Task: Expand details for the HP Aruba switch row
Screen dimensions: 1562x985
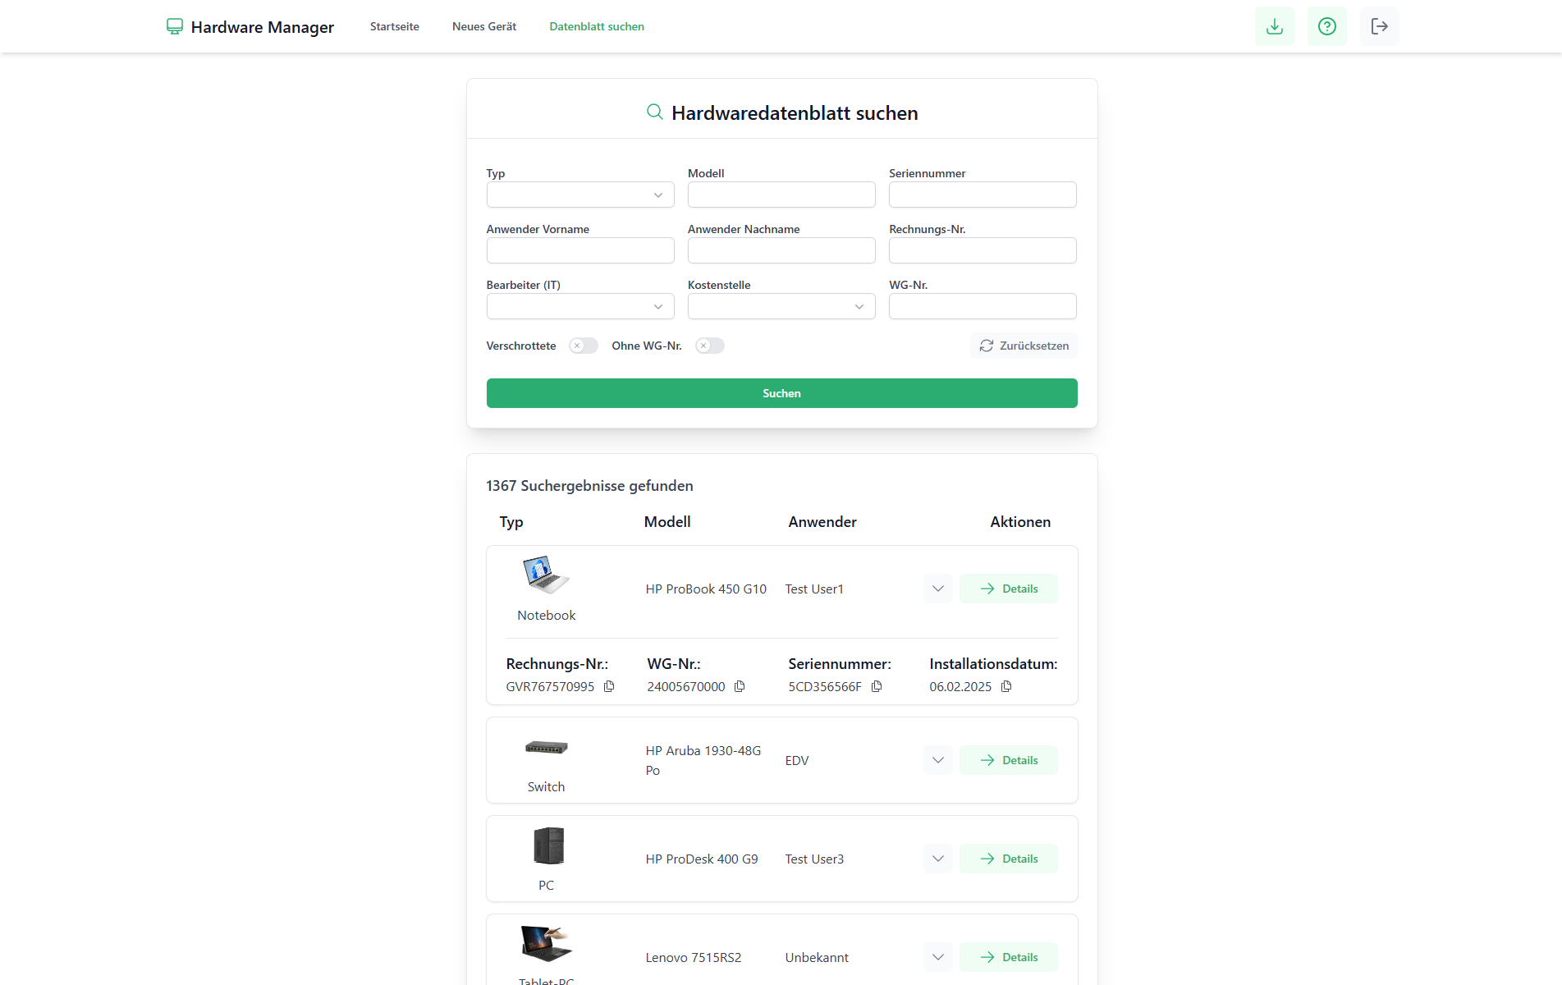Action: [937, 760]
